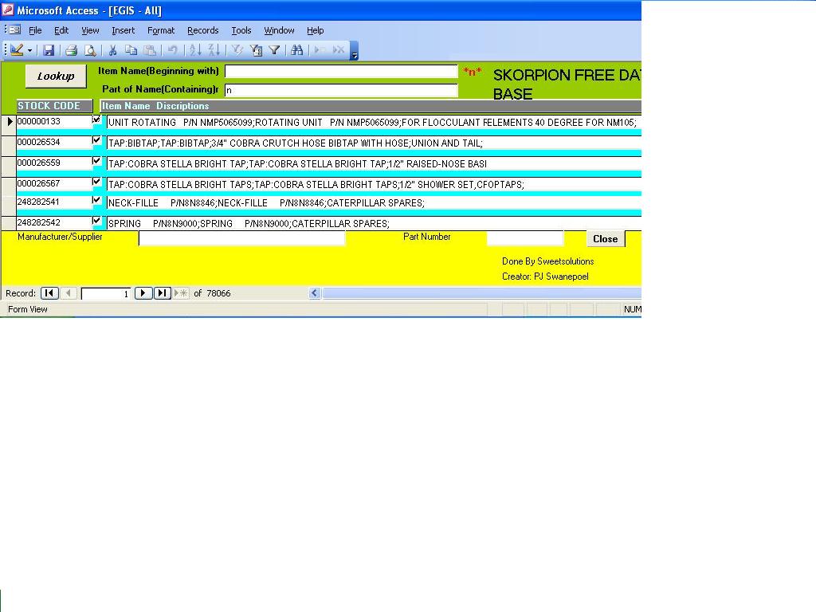Open the Format menu
Viewport: 816px width, 612px height.
click(x=161, y=30)
